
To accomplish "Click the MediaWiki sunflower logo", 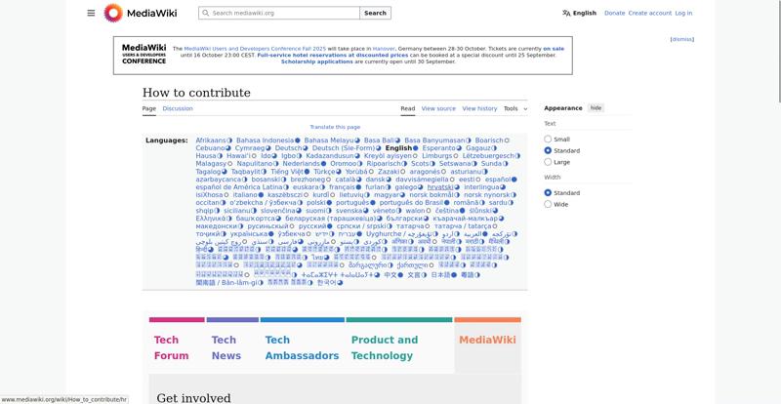I will pos(113,13).
